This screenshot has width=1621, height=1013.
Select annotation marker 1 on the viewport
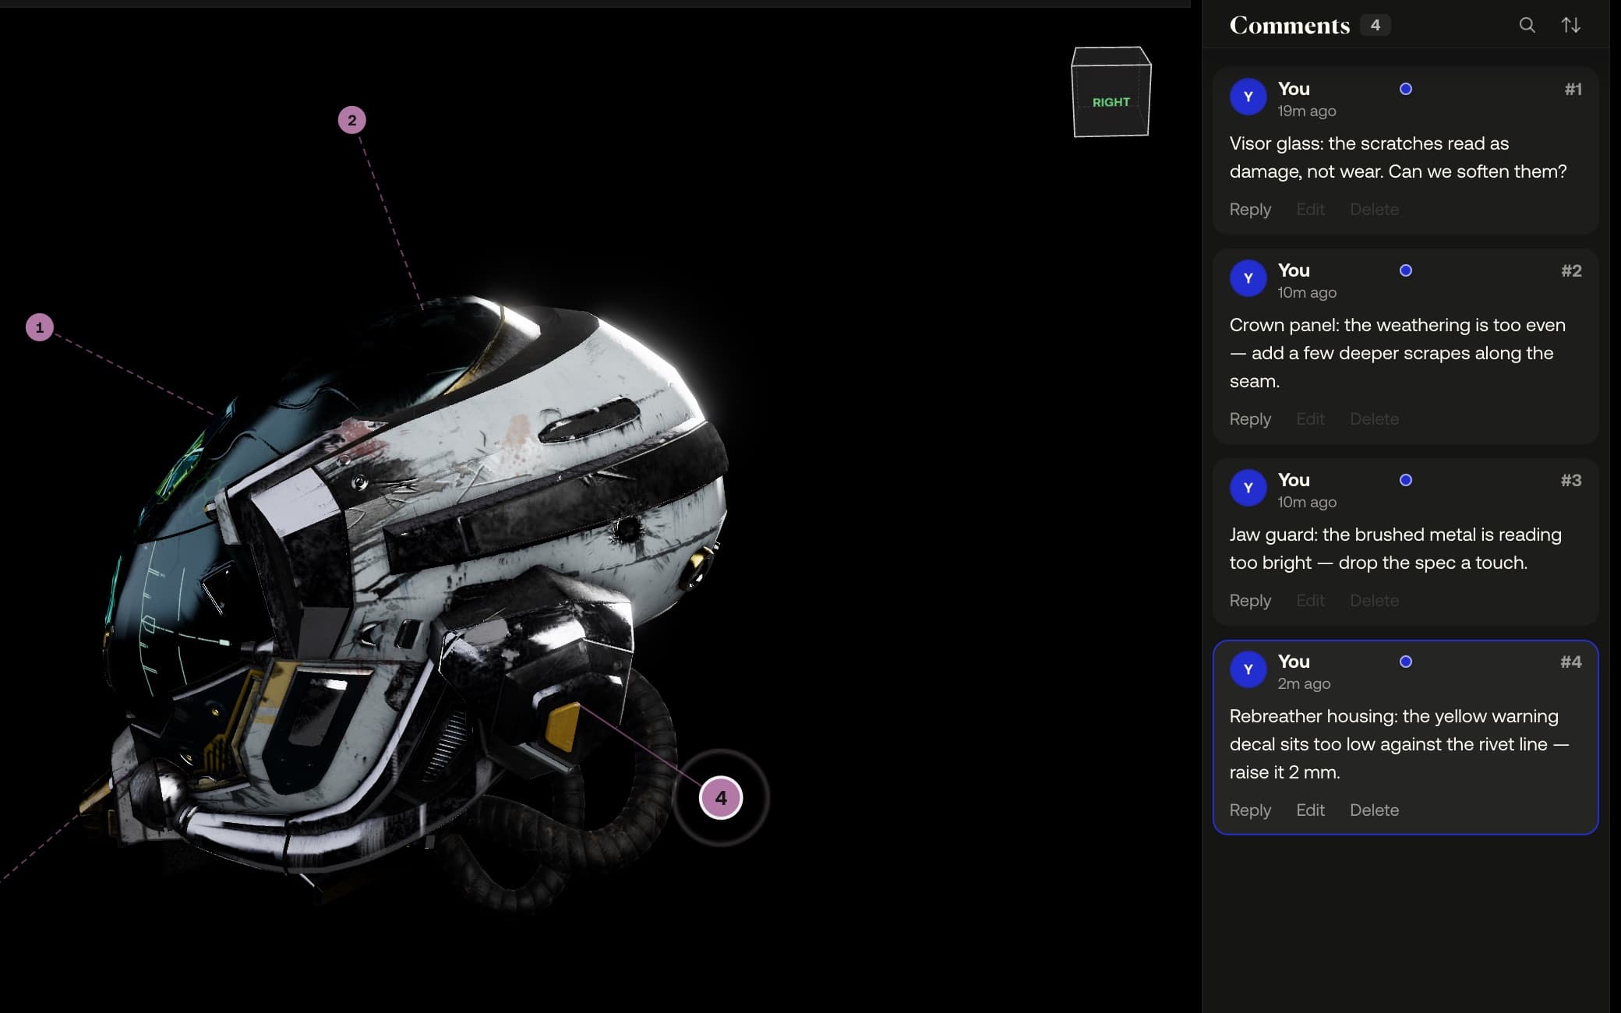40,327
